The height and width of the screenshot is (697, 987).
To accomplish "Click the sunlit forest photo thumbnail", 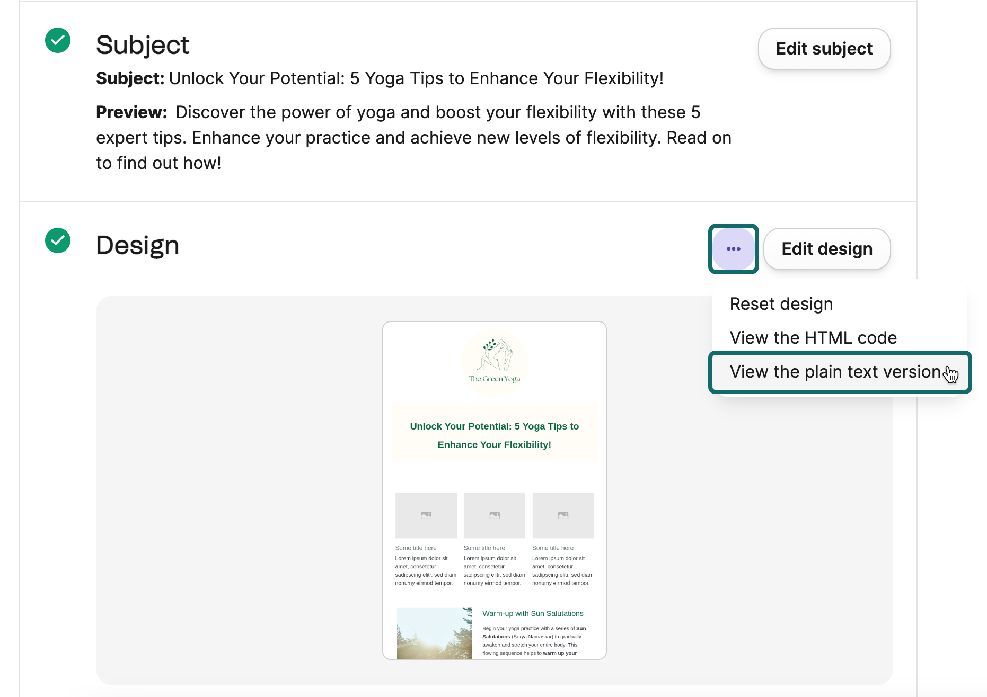I will [x=434, y=633].
